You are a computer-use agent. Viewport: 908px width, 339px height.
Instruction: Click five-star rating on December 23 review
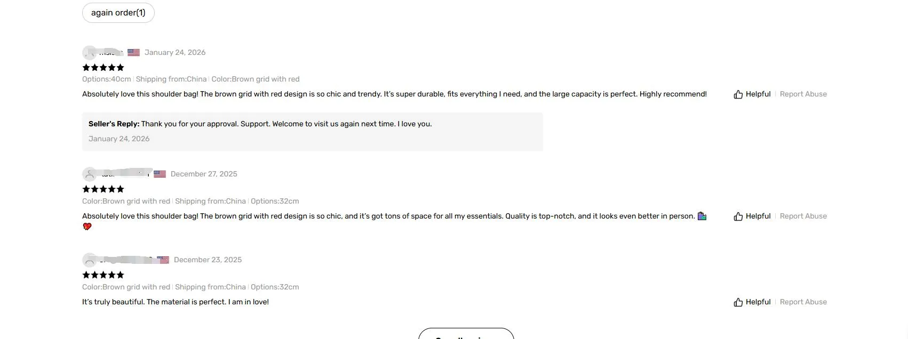pos(103,275)
